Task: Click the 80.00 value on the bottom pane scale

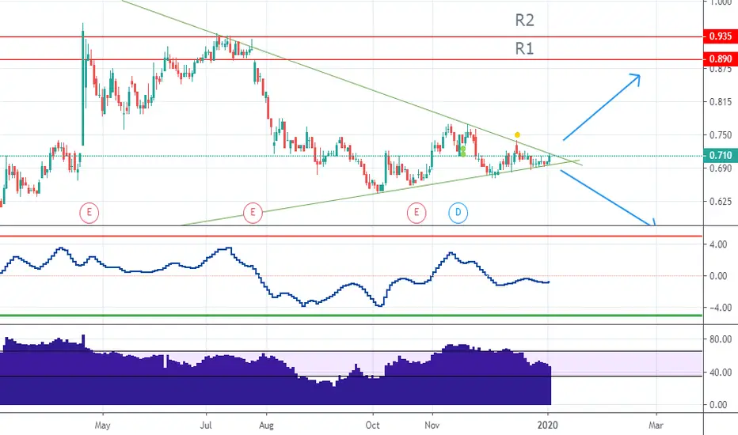Action: (720, 339)
